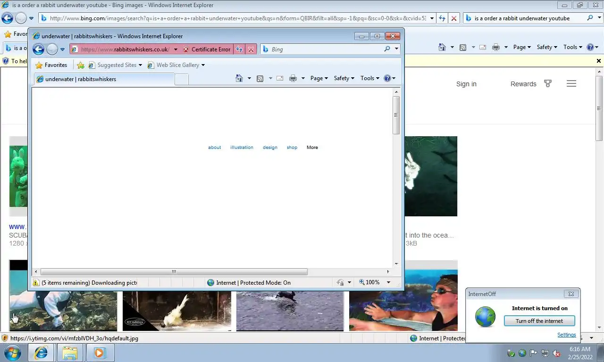Open the white bird splashing thumbnail
The width and height of the screenshot is (604, 362).
click(177, 311)
